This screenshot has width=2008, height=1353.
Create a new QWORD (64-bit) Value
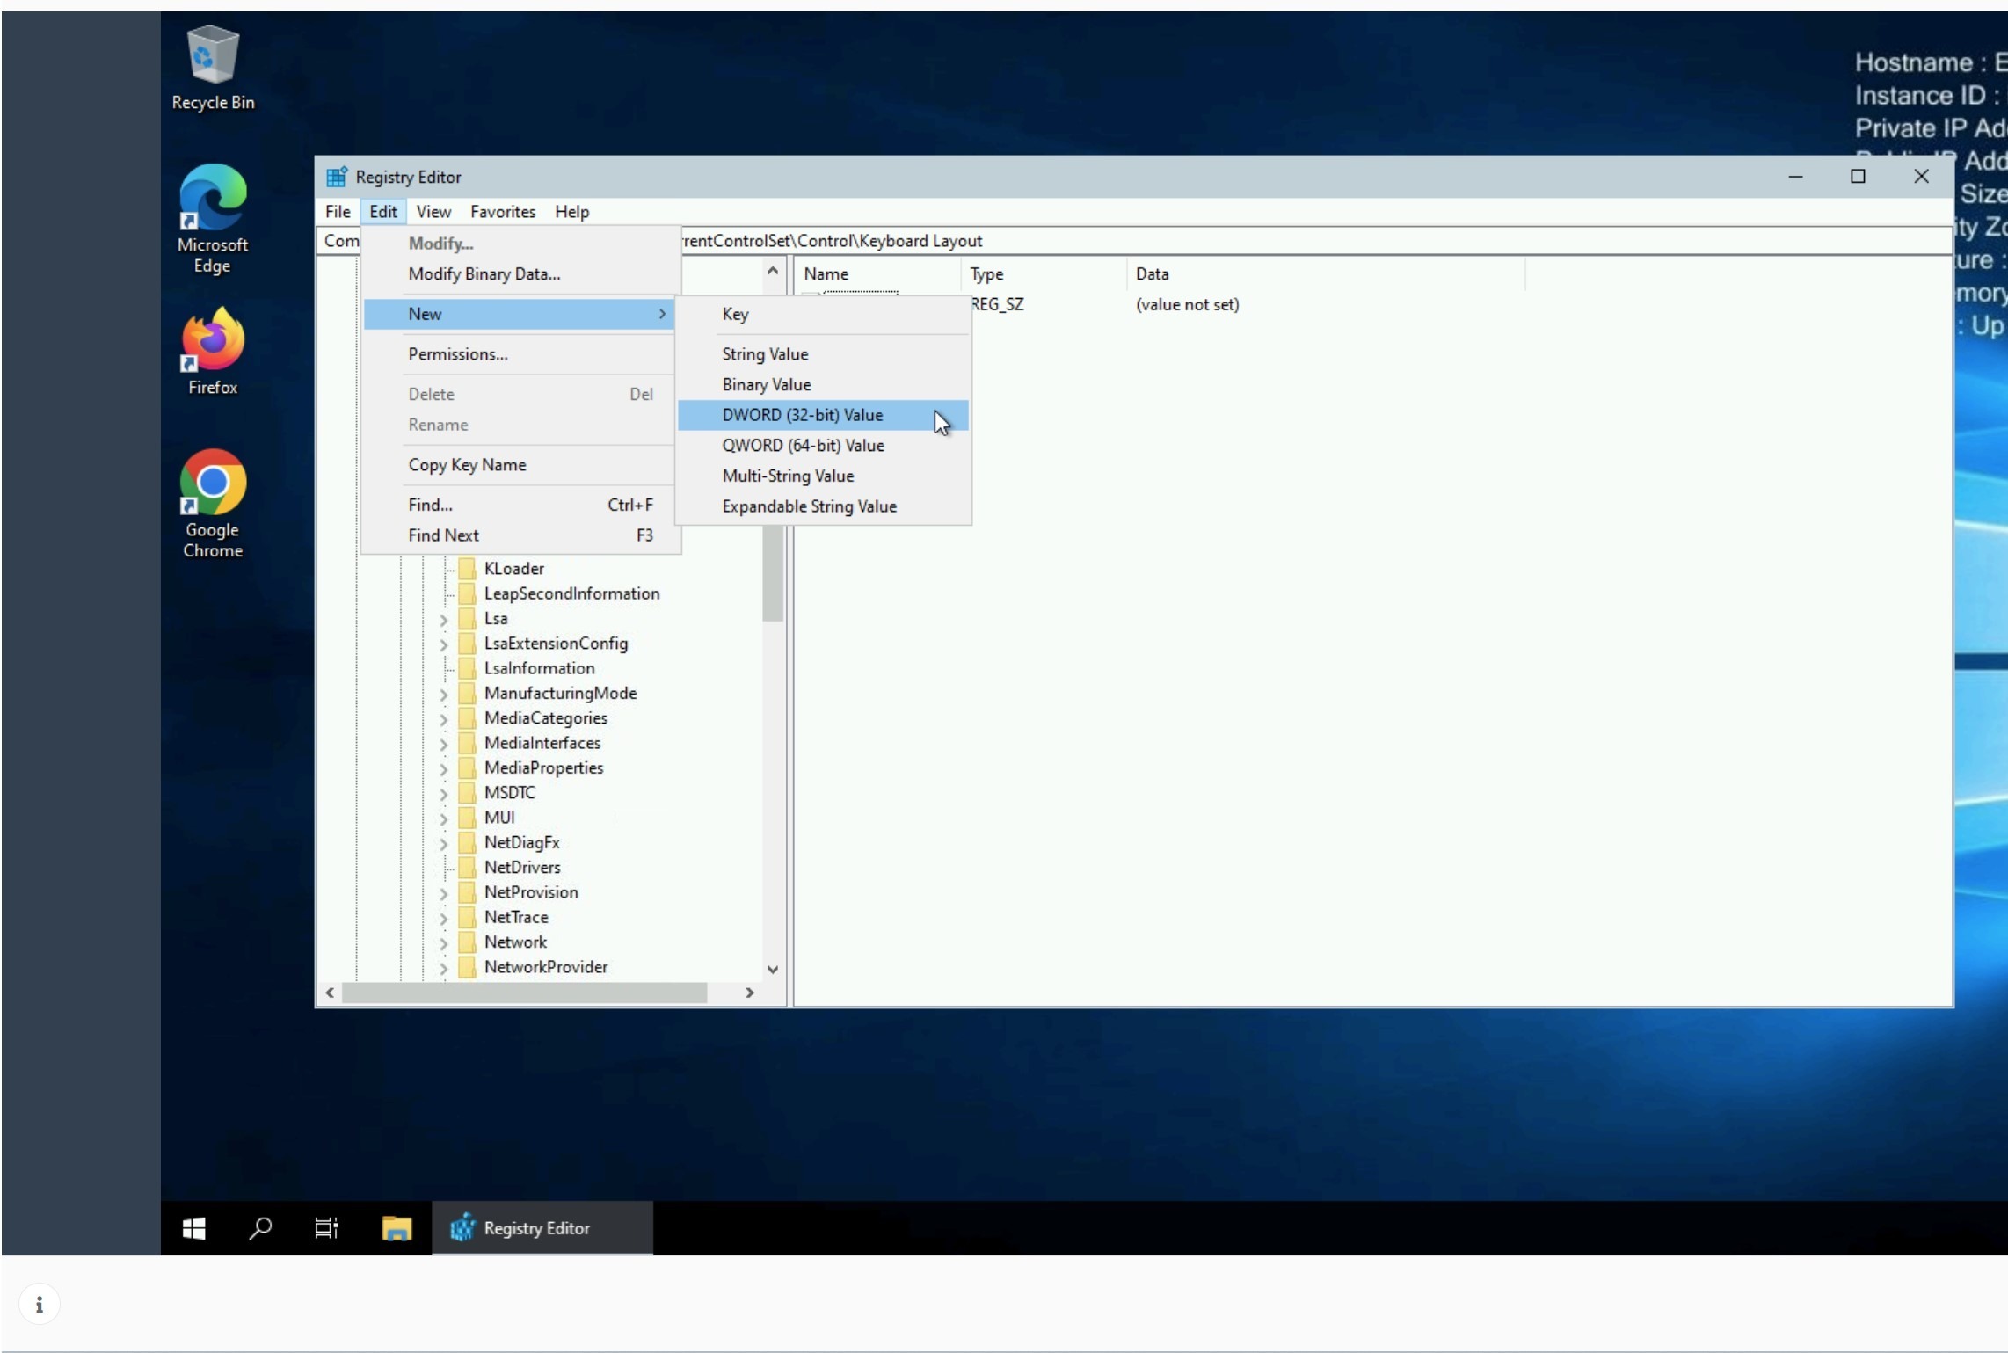click(824, 446)
